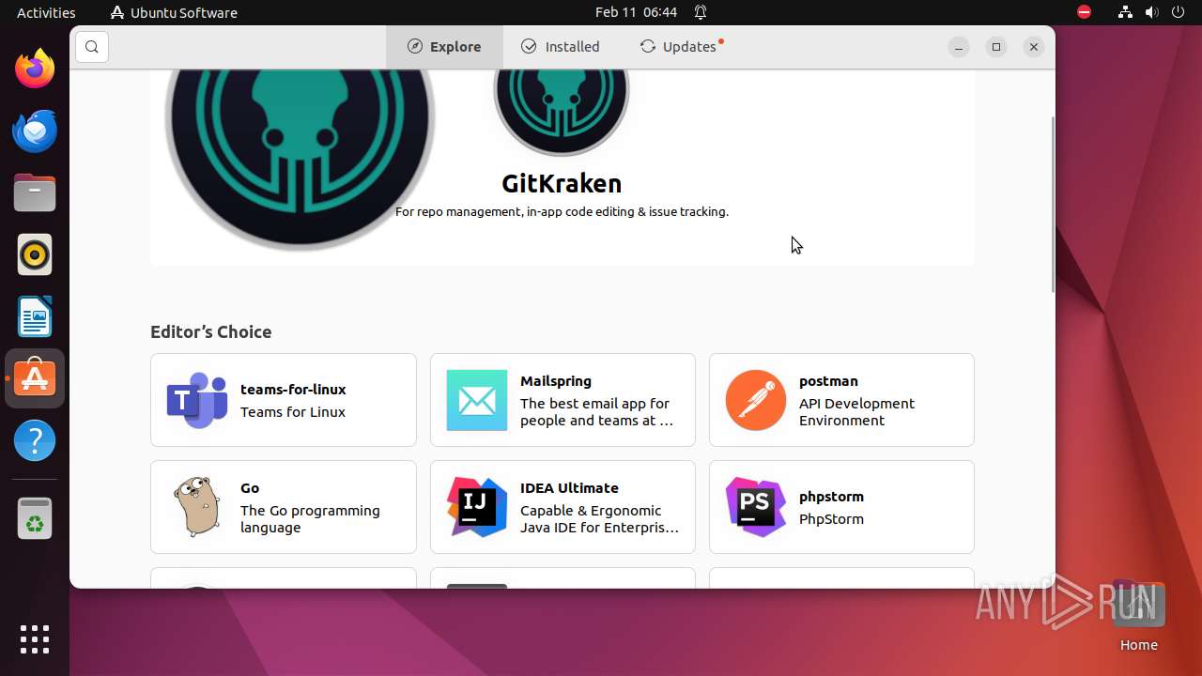Open the Updates tab
The width and height of the screenshot is (1202, 676).
681,47
